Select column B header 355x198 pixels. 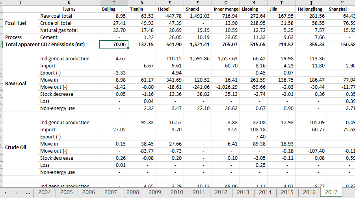coord(69,3)
